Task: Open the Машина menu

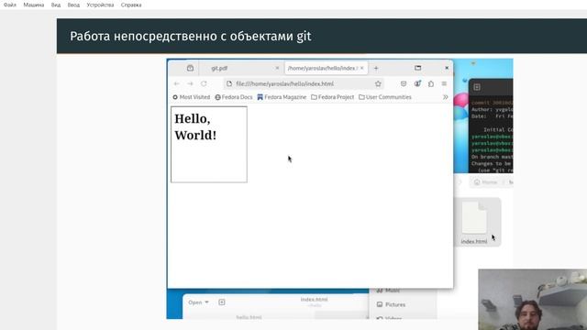Action: (34, 5)
